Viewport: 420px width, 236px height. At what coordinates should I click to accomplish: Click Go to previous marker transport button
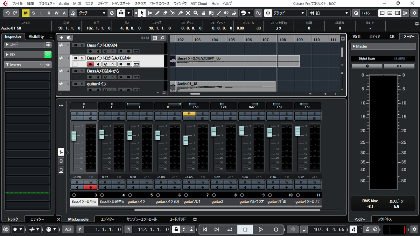[x=205, y=229]
